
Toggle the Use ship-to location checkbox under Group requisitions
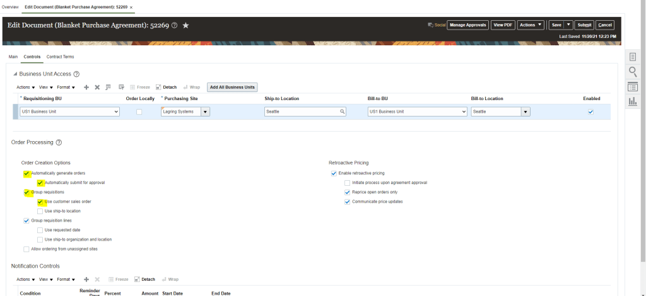(40, 211)
